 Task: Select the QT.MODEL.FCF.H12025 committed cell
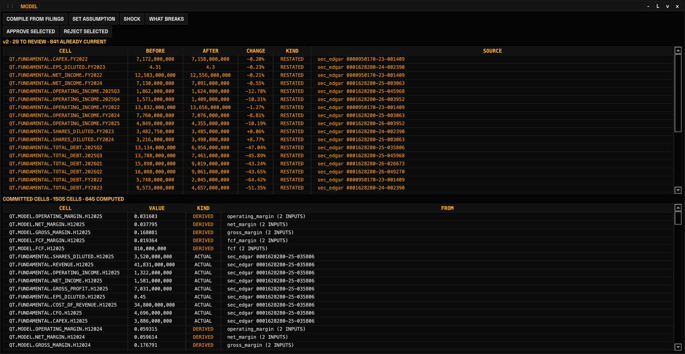pyautogui.click(x=37, y=249)
